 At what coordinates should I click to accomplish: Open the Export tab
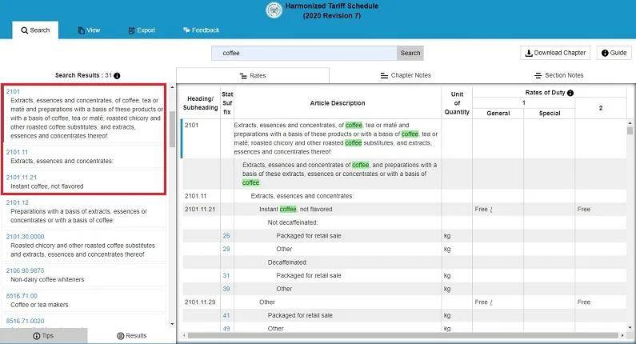(x=141, y=30)
